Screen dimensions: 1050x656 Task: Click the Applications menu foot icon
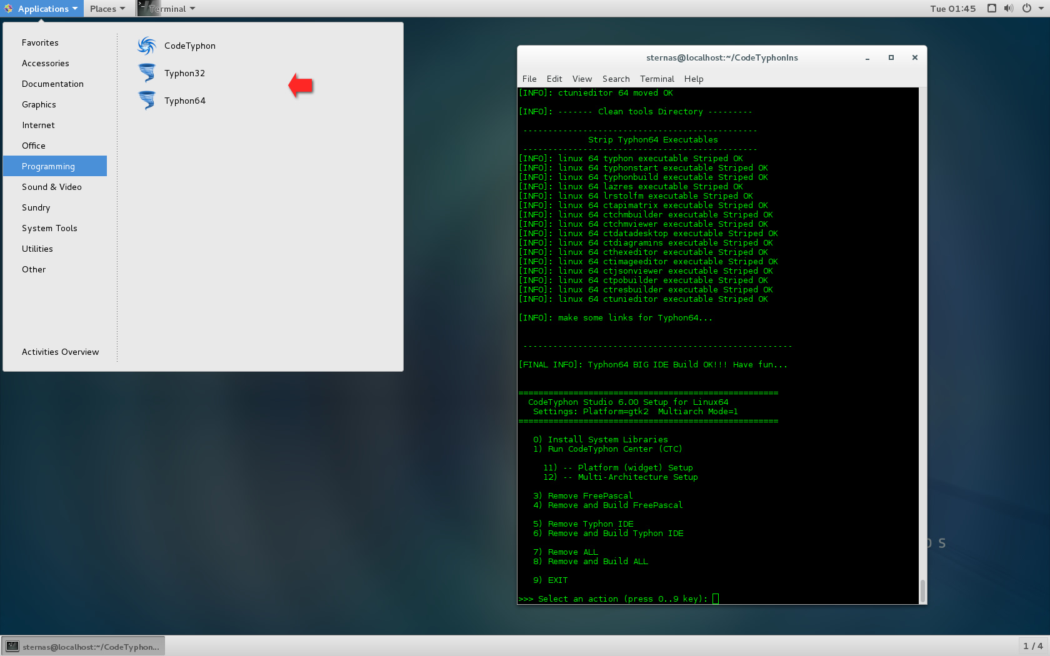(x=9, y=9)
